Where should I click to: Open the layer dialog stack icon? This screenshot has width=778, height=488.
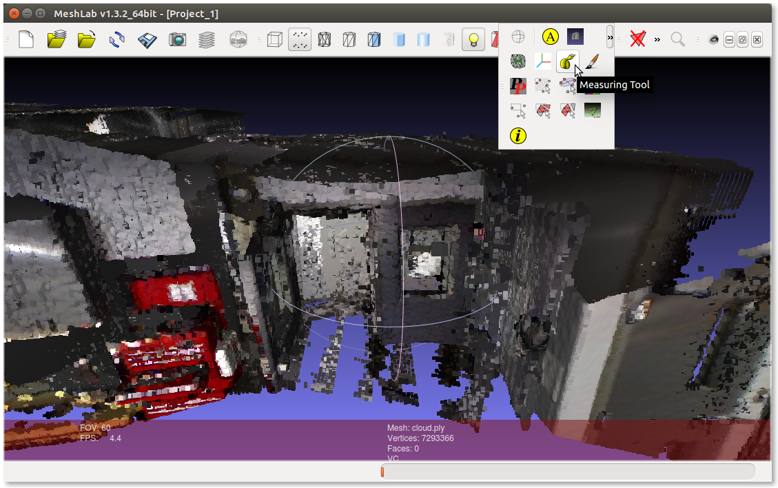[x=207, y=39]
